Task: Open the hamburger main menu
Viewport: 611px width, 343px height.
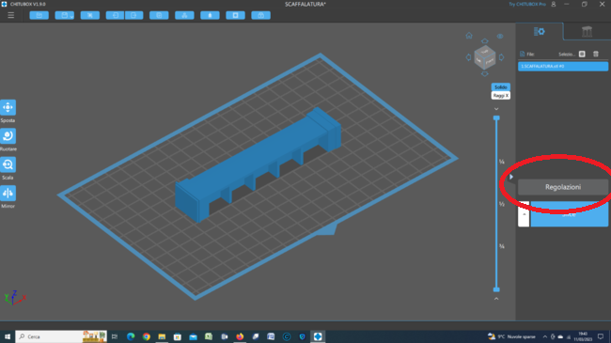Action: [x=11, y=15]
